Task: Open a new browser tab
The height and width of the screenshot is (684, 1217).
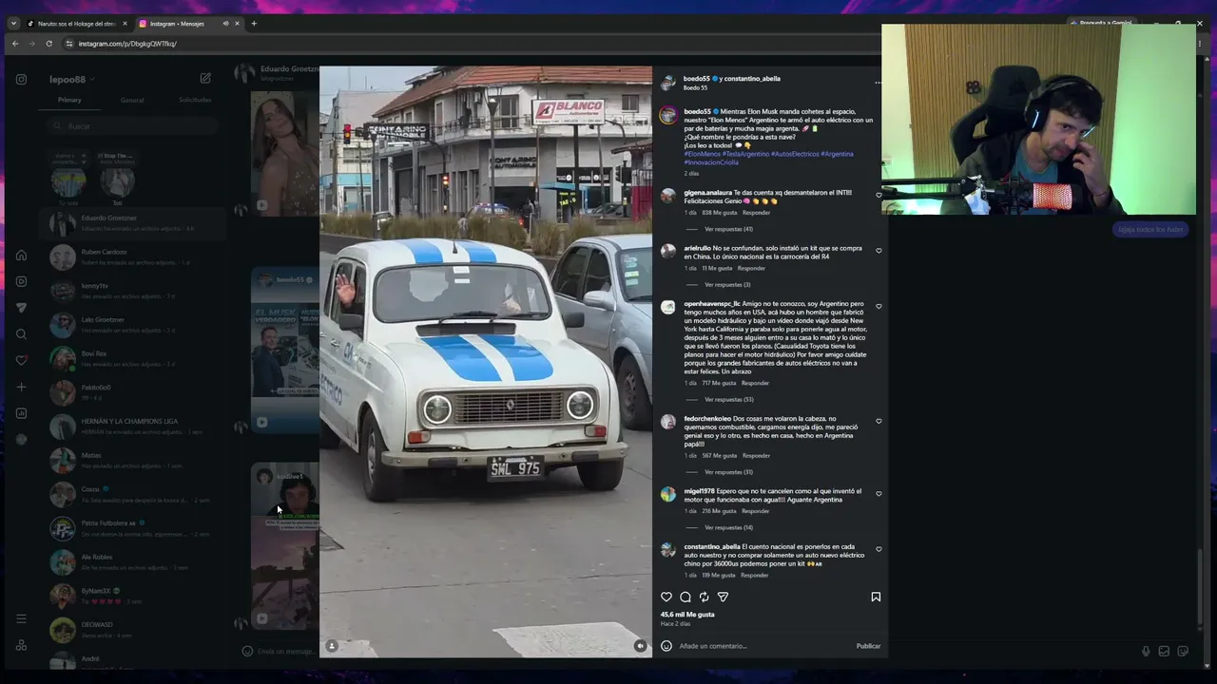Action: 254,24
